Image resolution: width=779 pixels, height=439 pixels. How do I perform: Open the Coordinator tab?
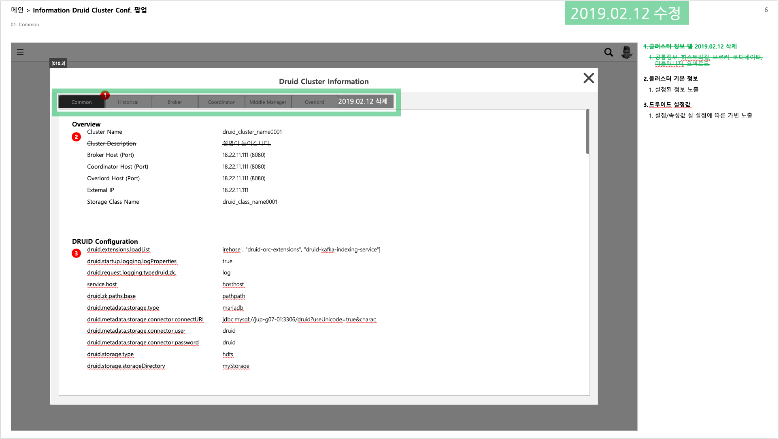[221, 102]
